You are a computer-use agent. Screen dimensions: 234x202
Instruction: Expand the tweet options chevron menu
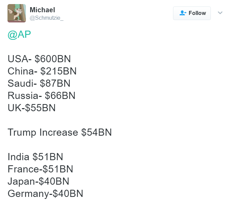[x=220, y=13]
